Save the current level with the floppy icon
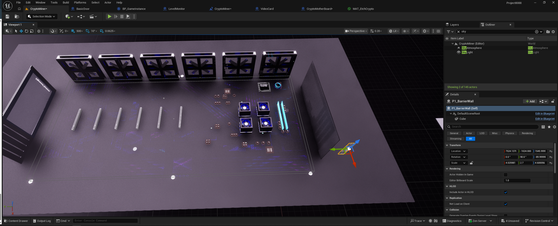Screen dimensions: 558x226 pyautogui.click(x=7, y=16)
